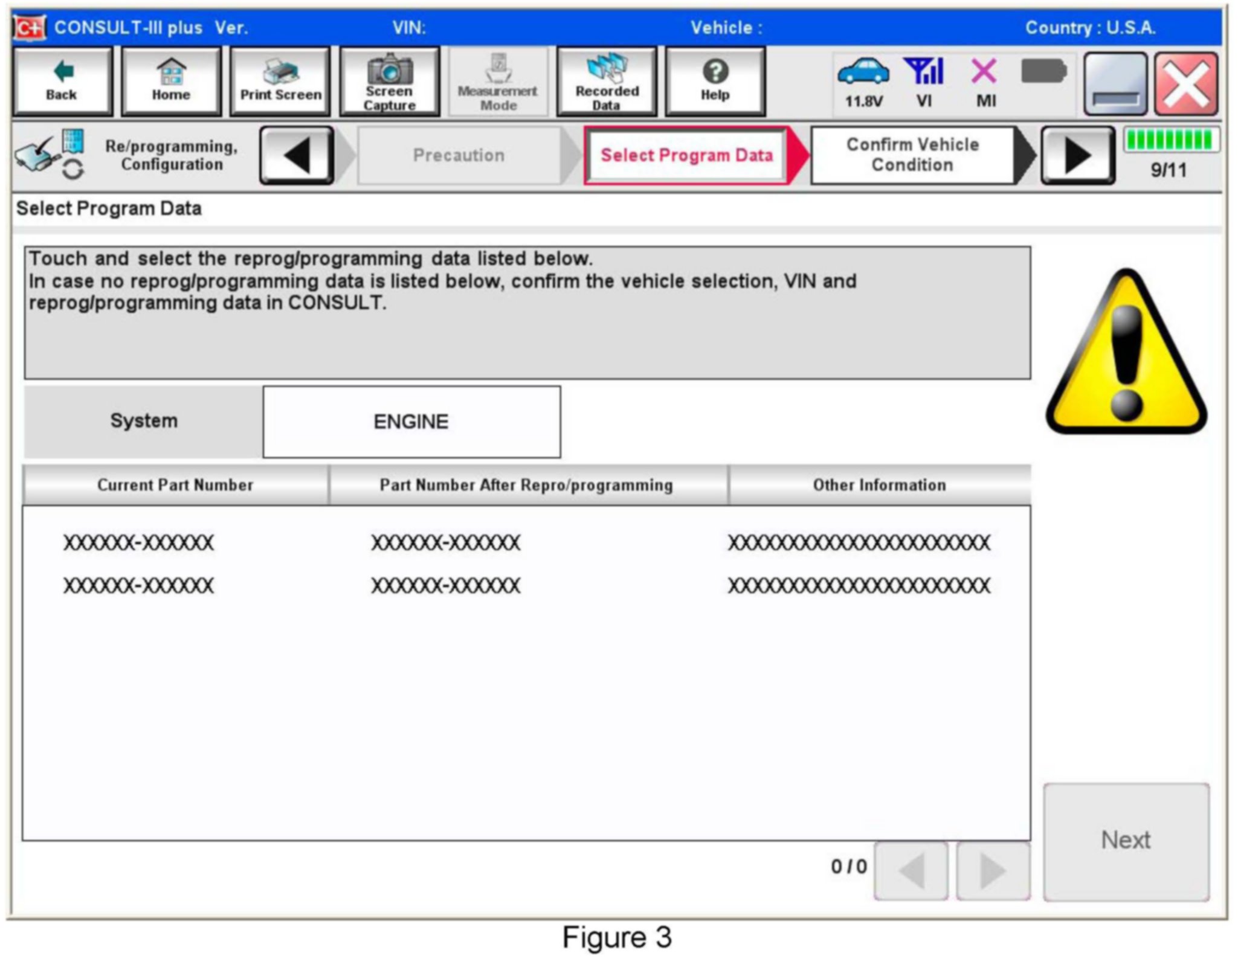Open the Help question mark button

coord(715,82)
